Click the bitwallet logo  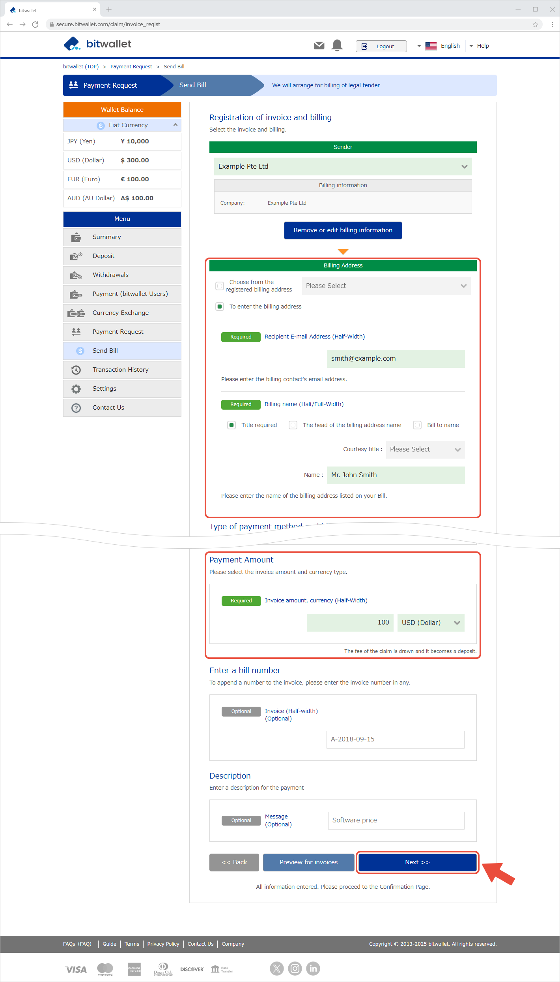coord(98,44)
